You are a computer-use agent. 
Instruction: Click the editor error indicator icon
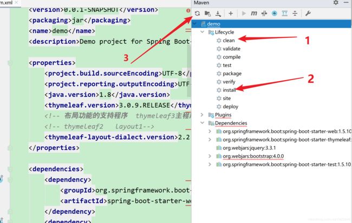[188, 10]
